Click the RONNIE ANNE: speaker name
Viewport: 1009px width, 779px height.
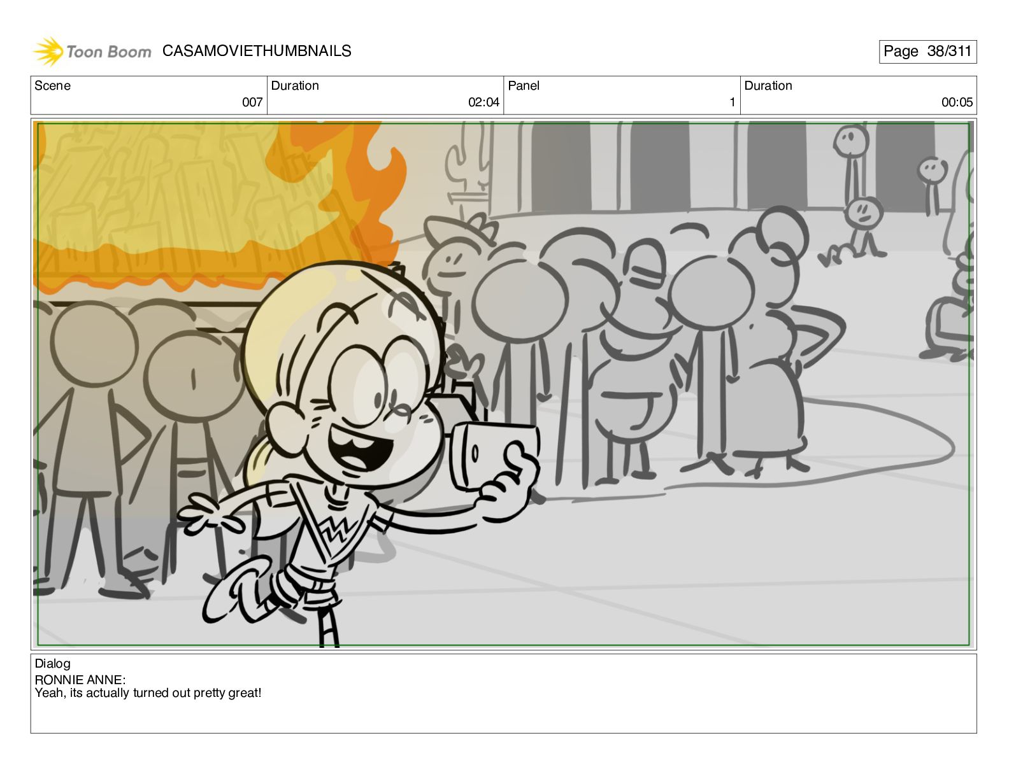80,680
